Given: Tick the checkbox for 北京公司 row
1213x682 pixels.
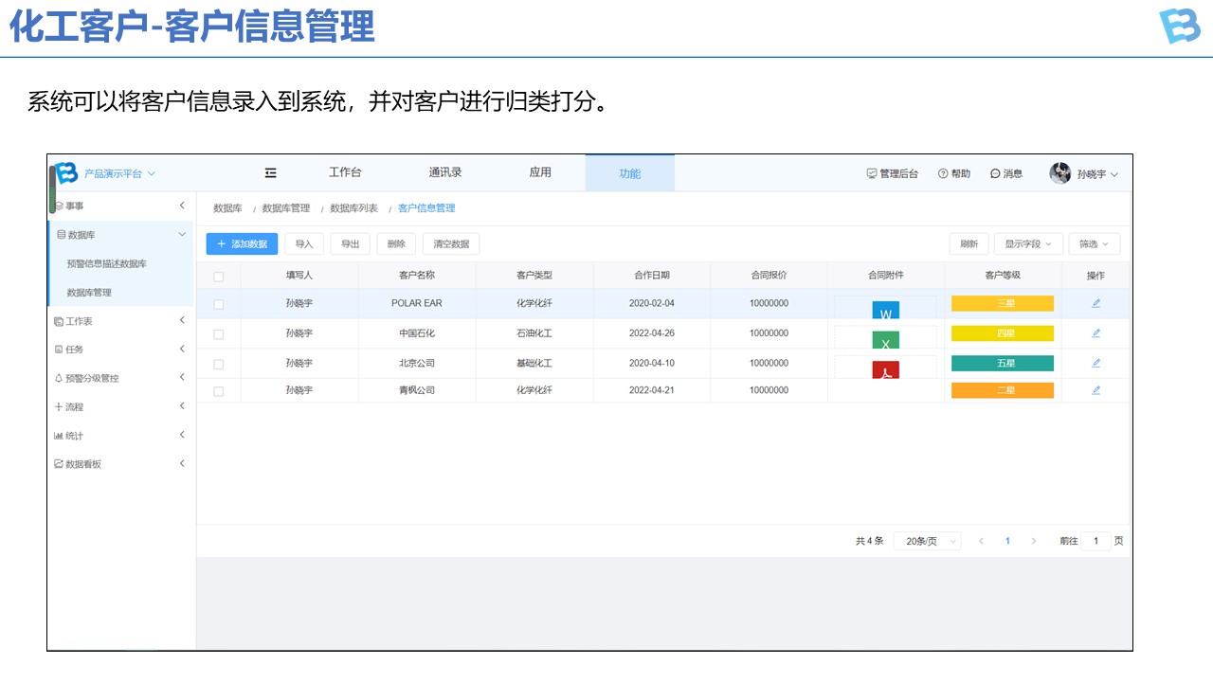Looking at the screenshot, I should pos(219,364).
